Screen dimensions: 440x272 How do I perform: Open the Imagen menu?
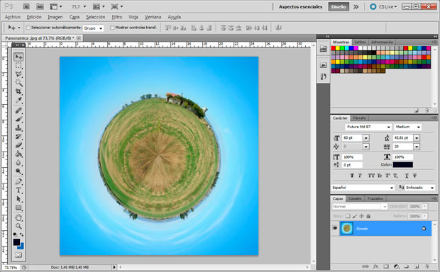pyautogui.click(x=55, y=17)
